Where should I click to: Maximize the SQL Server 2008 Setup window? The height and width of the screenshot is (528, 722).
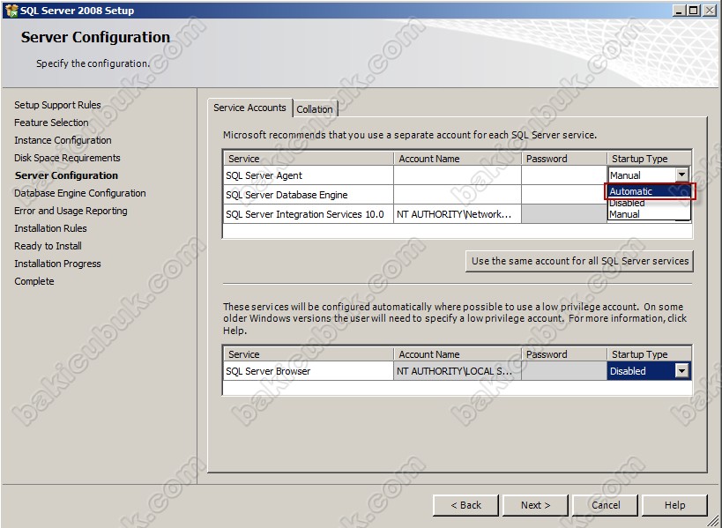pos(694,10)
